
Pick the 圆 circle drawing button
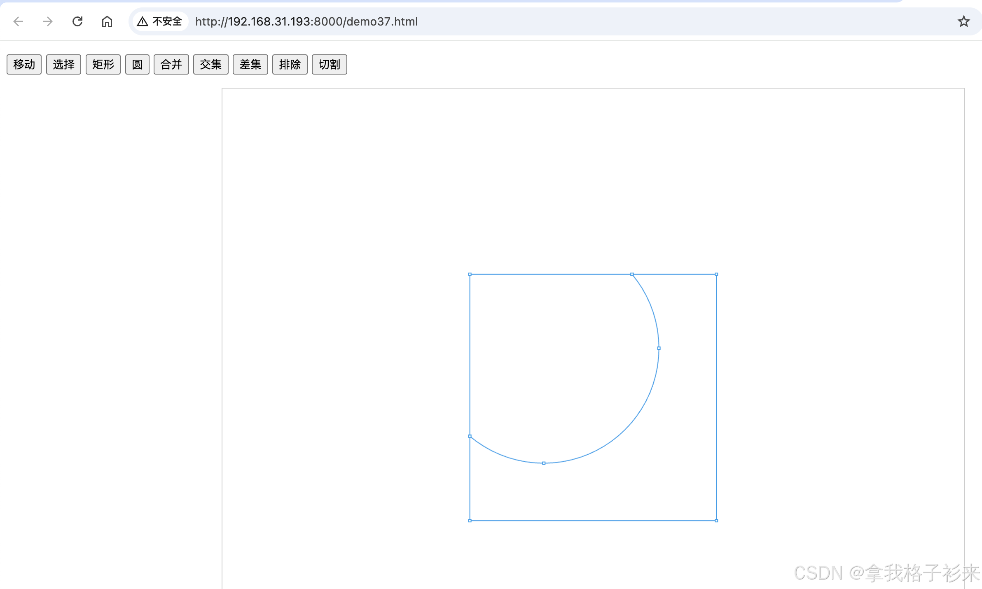137,64
